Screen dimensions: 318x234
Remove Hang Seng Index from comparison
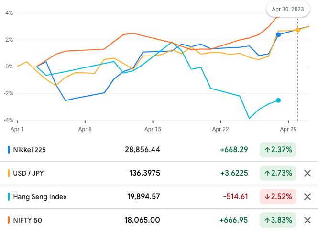[307, 197]
